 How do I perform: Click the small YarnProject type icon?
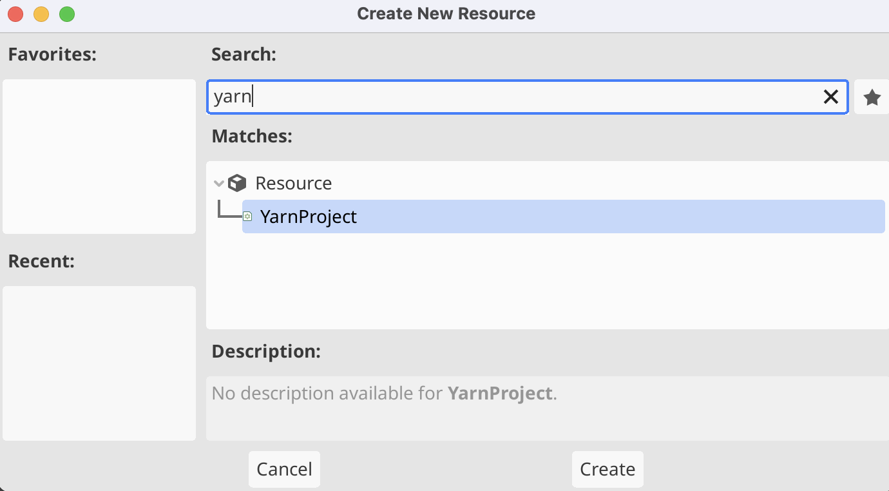pyautogui.click(x=247, y=217)
